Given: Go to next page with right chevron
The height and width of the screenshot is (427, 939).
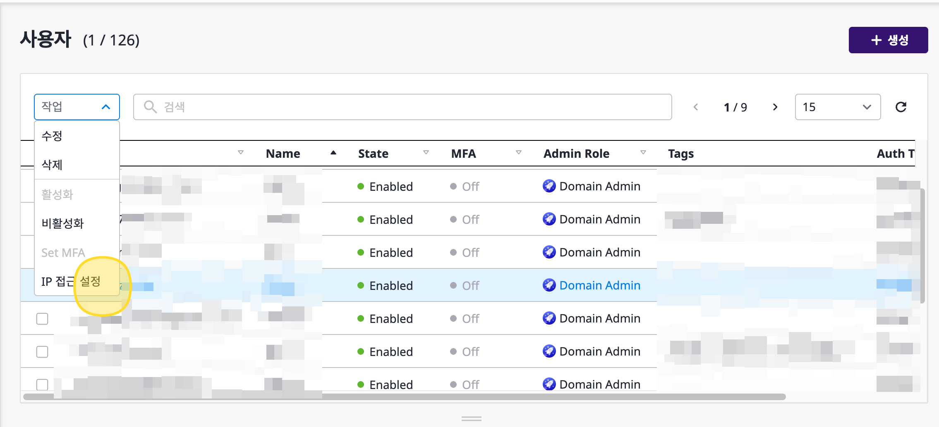Looking at the screenshot, I should pos(775,107).
